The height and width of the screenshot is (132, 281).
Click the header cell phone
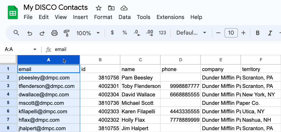(x=180, y=69)
